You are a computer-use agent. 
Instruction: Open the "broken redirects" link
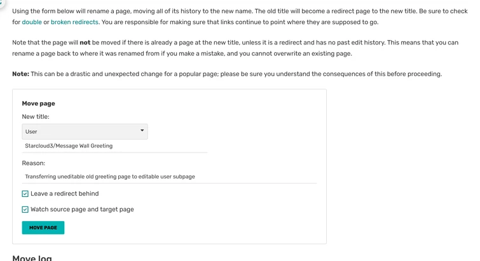pyautogui.click(x=74, y=22)
